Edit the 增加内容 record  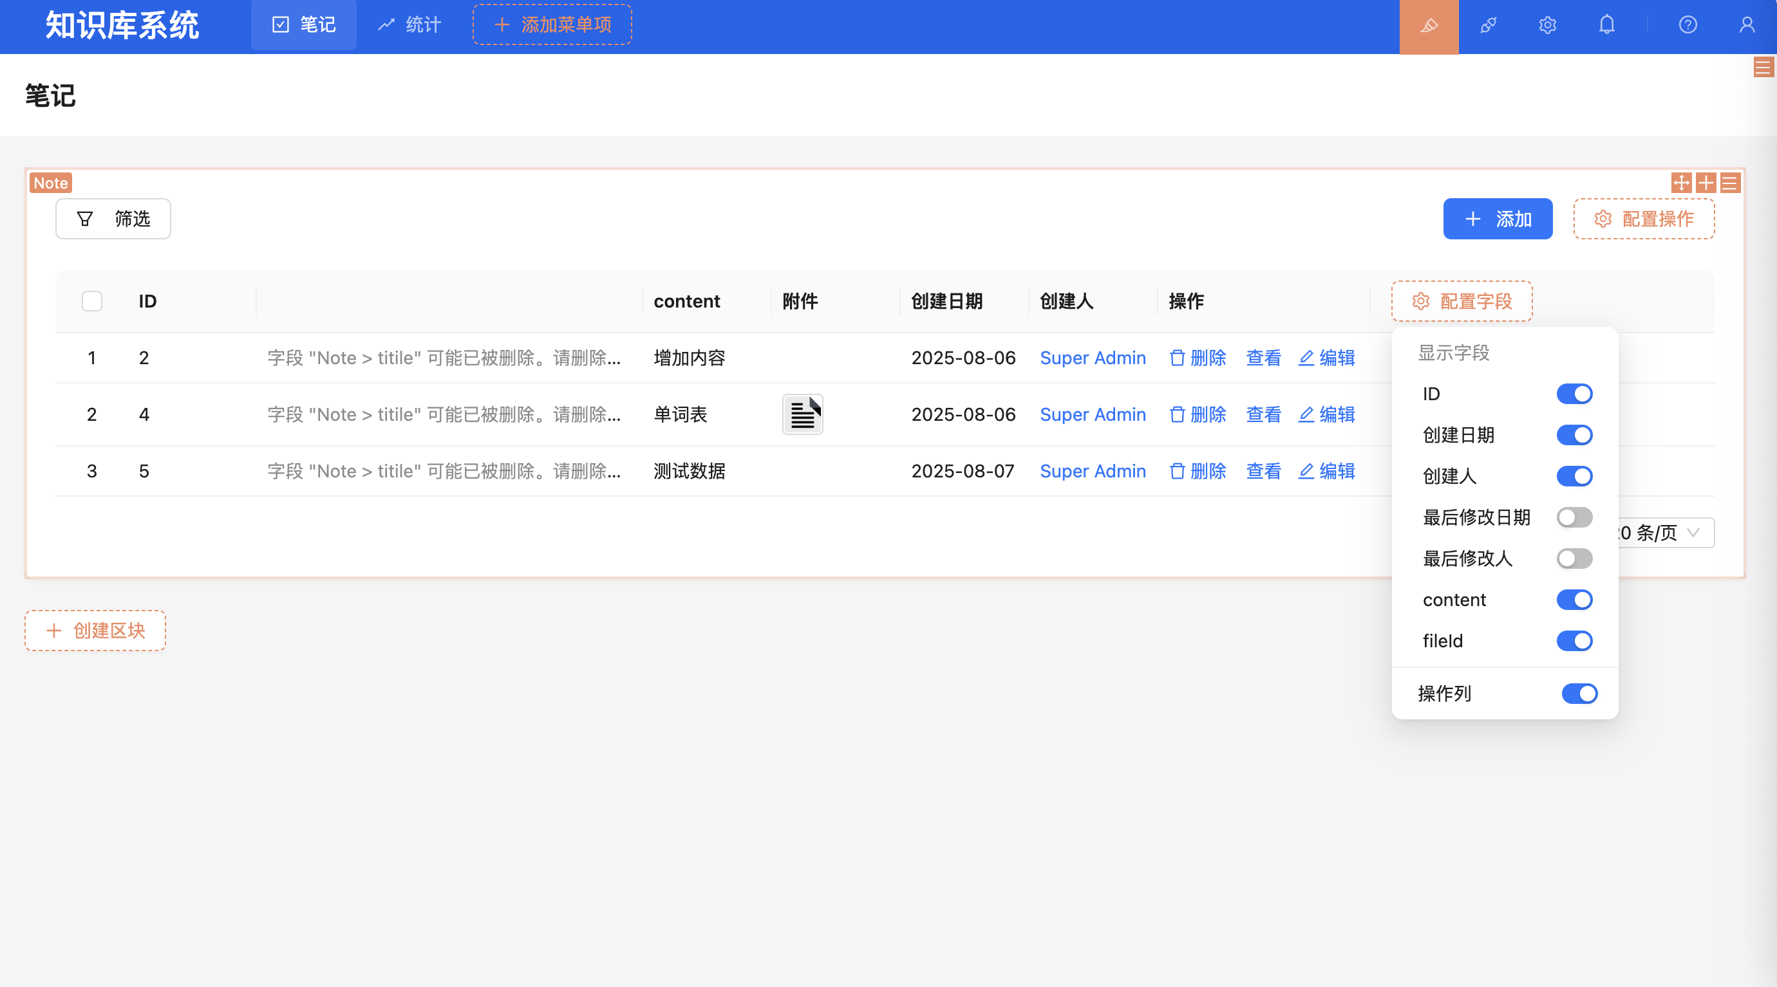1326,358
